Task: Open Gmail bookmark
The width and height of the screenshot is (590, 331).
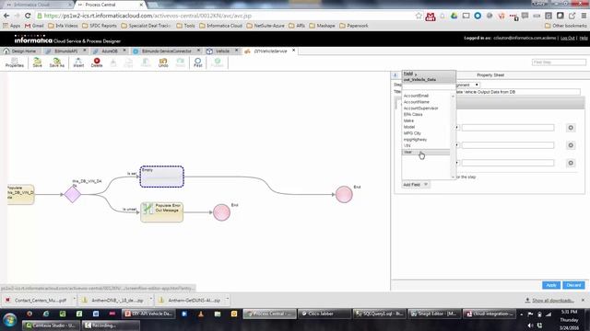Action: point(34,26)
